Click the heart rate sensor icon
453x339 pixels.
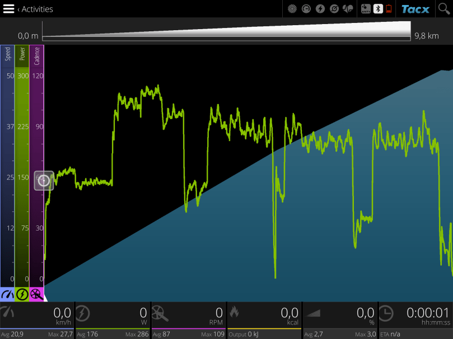click(x=348, y=9)
